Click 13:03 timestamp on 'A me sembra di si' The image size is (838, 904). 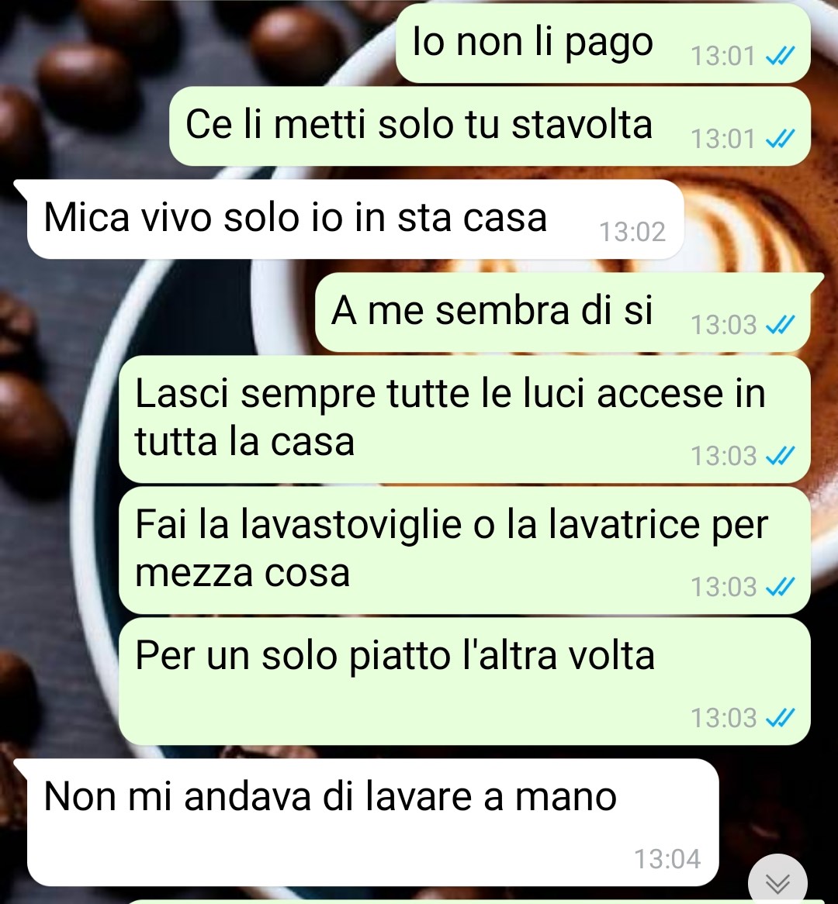(723, 325)
